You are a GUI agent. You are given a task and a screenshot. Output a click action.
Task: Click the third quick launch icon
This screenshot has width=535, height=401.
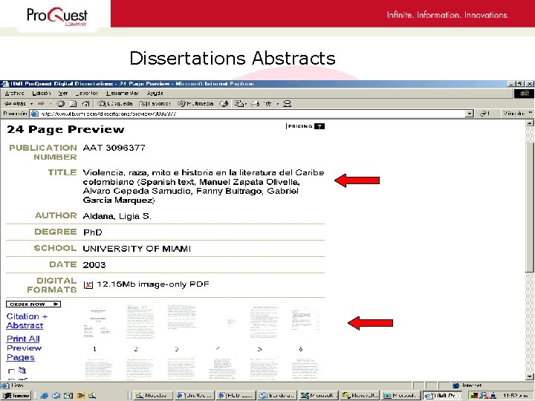point(68,396)
